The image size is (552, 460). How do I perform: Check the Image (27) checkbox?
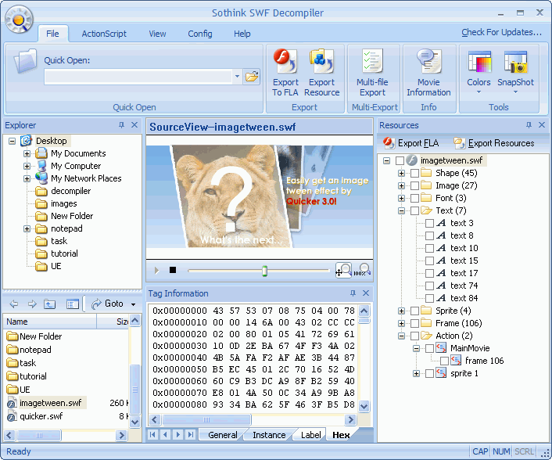point(414,185)
